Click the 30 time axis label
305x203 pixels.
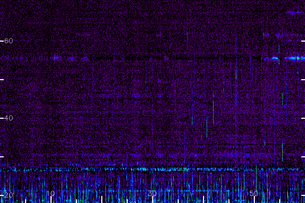(x=152, y=193)
